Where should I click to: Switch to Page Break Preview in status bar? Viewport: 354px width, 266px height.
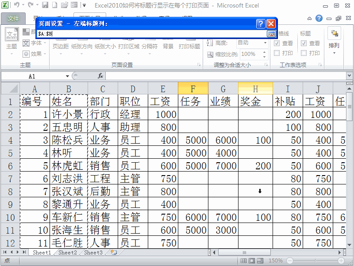click(x=260, y=261)
